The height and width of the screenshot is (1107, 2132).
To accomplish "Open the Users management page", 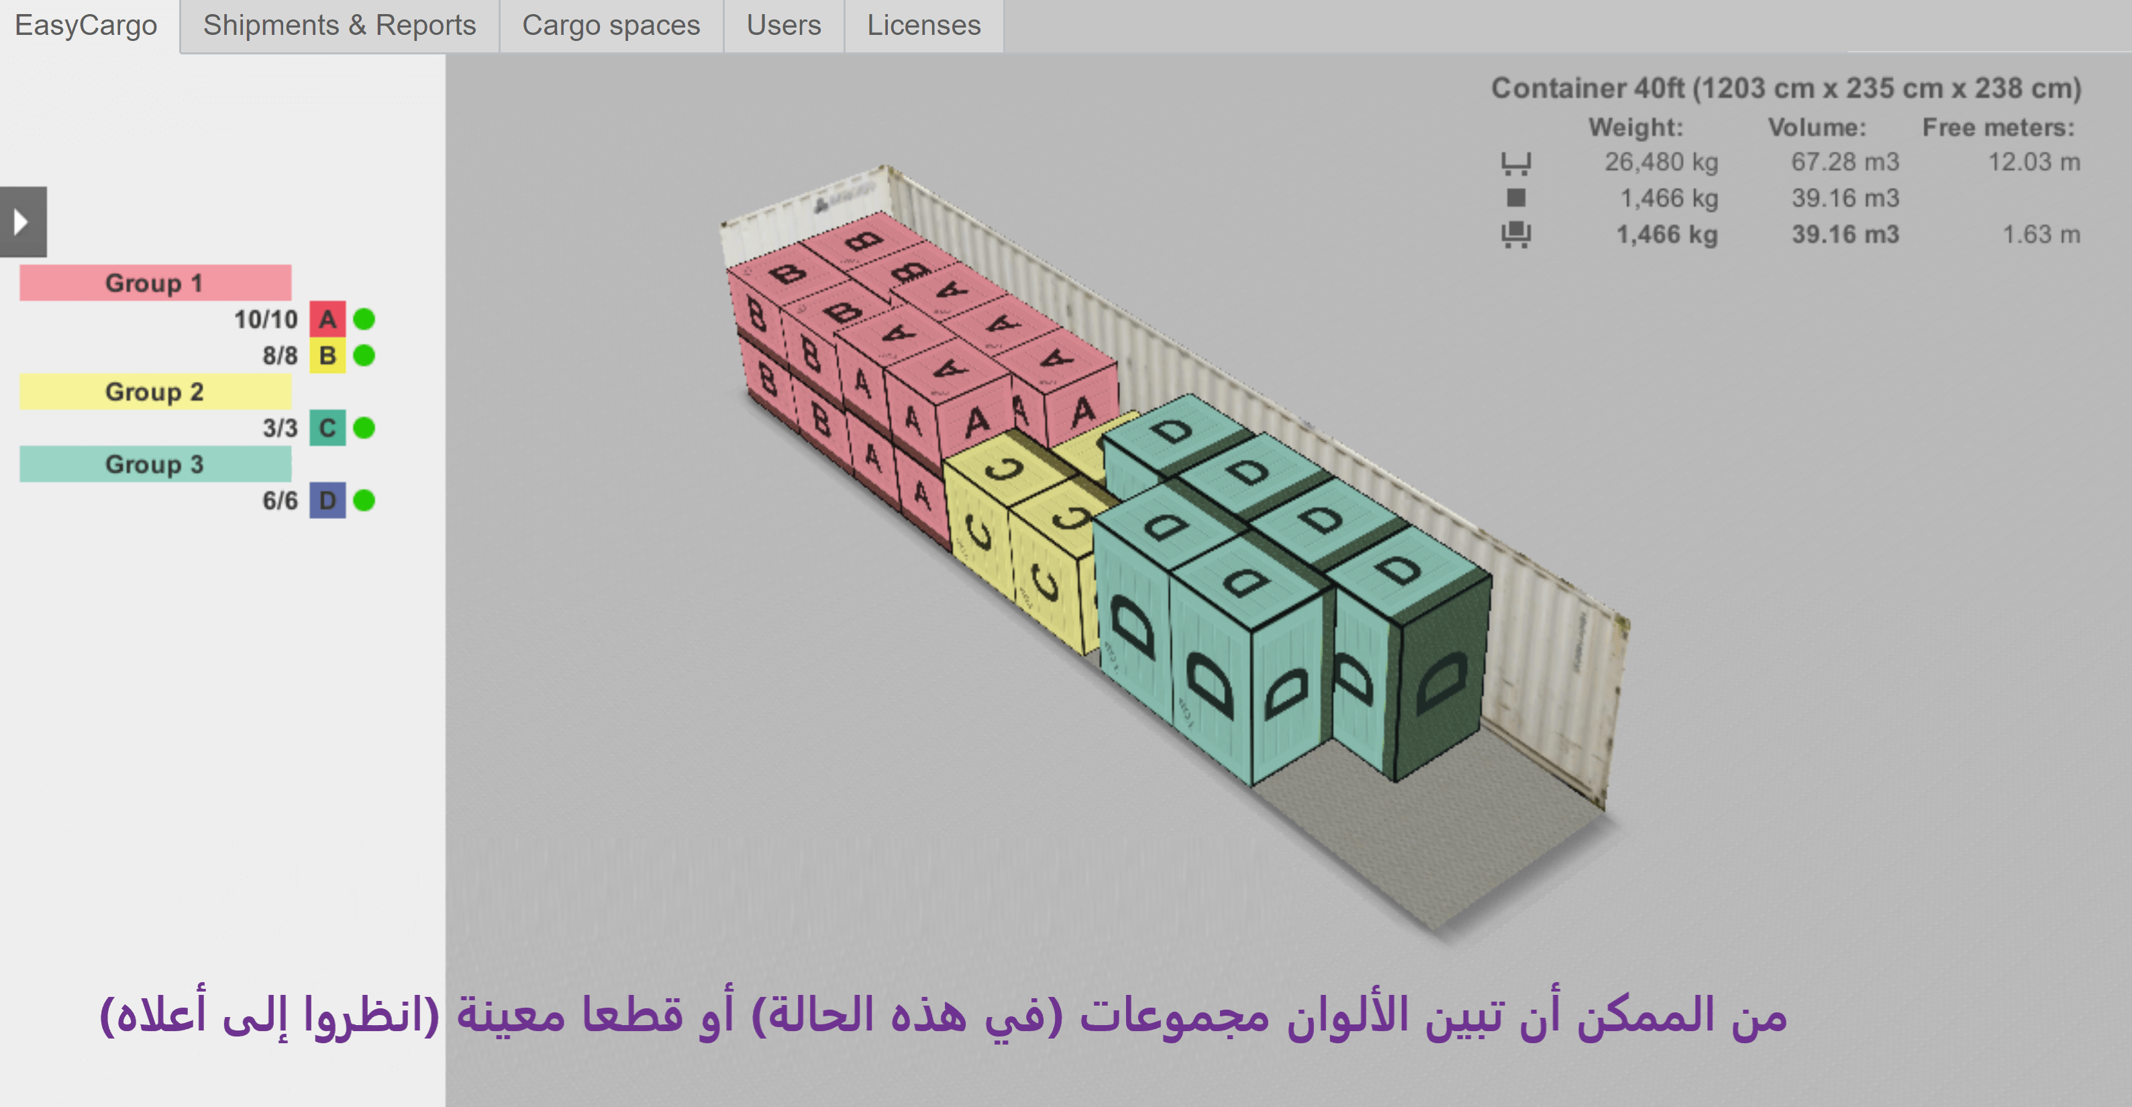I will click(x=781, y=26).
